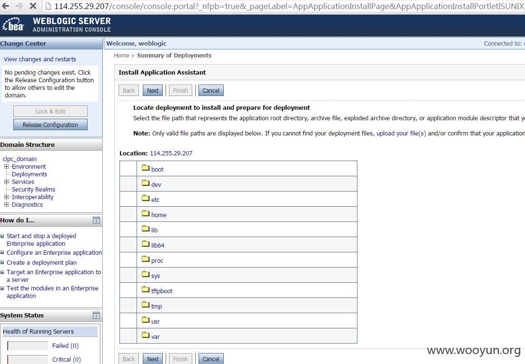Viewport: 525px width, 364px height.
Task: Click the etc folder icon
Action: coord(145,198)
